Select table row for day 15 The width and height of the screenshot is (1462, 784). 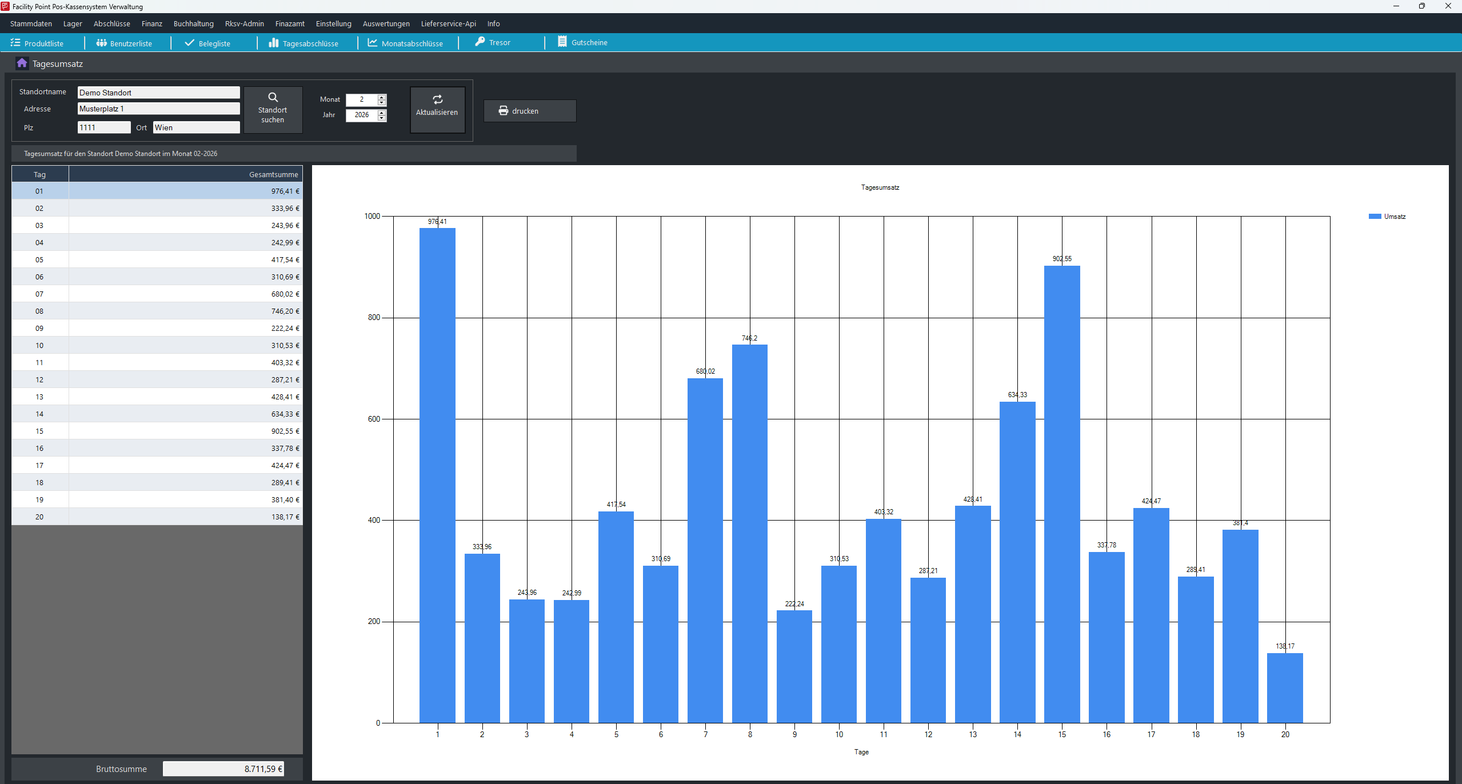(157, 431)
